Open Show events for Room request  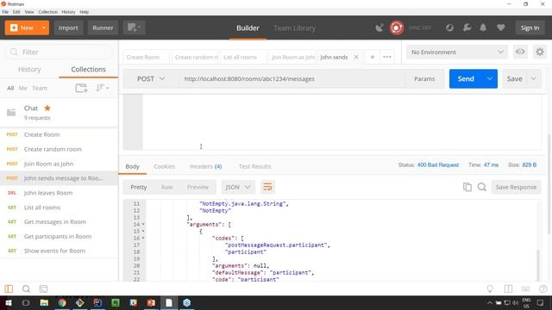(x=60, y=251)
